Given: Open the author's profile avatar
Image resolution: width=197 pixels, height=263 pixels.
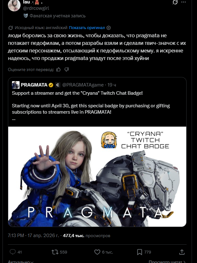Looking at the screenshot, I should pyautogui.click(x=14, y=5).
